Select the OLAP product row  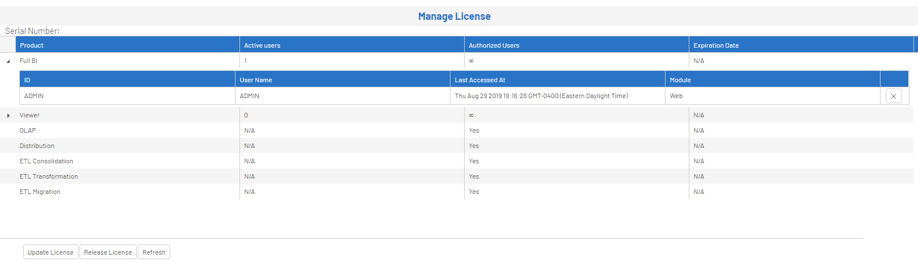[28, 130]
